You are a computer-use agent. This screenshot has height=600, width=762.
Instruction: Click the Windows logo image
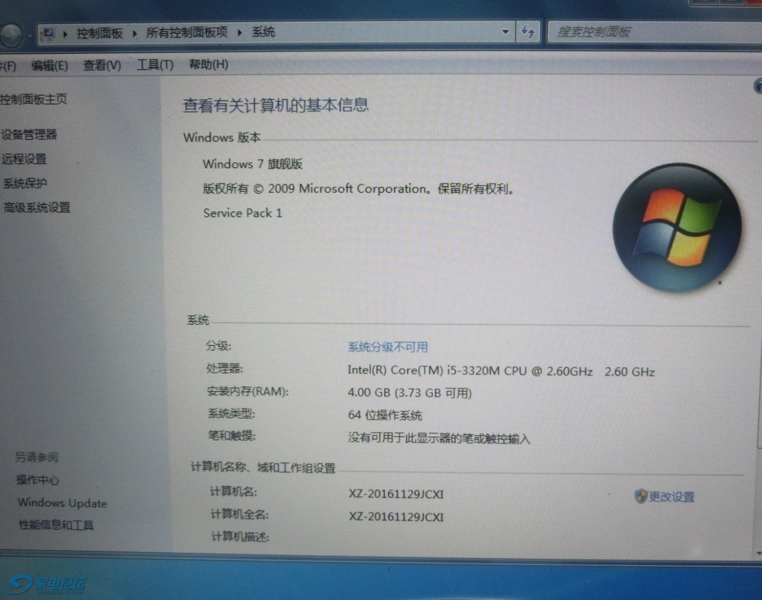(x=677, y=227)
